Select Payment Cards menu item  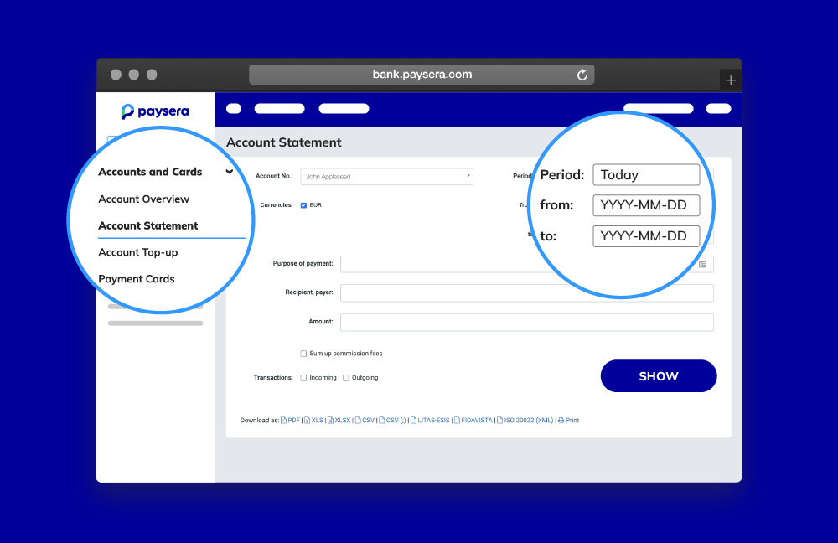pos(137,279)
